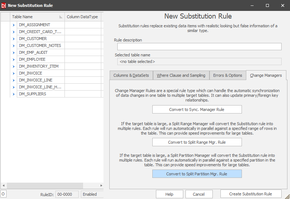Image resolution: width=290 pixels, height=199 pixels.
Task: Click the Column DataType column header
Action: pyautogui.click(x=82, y=17)
